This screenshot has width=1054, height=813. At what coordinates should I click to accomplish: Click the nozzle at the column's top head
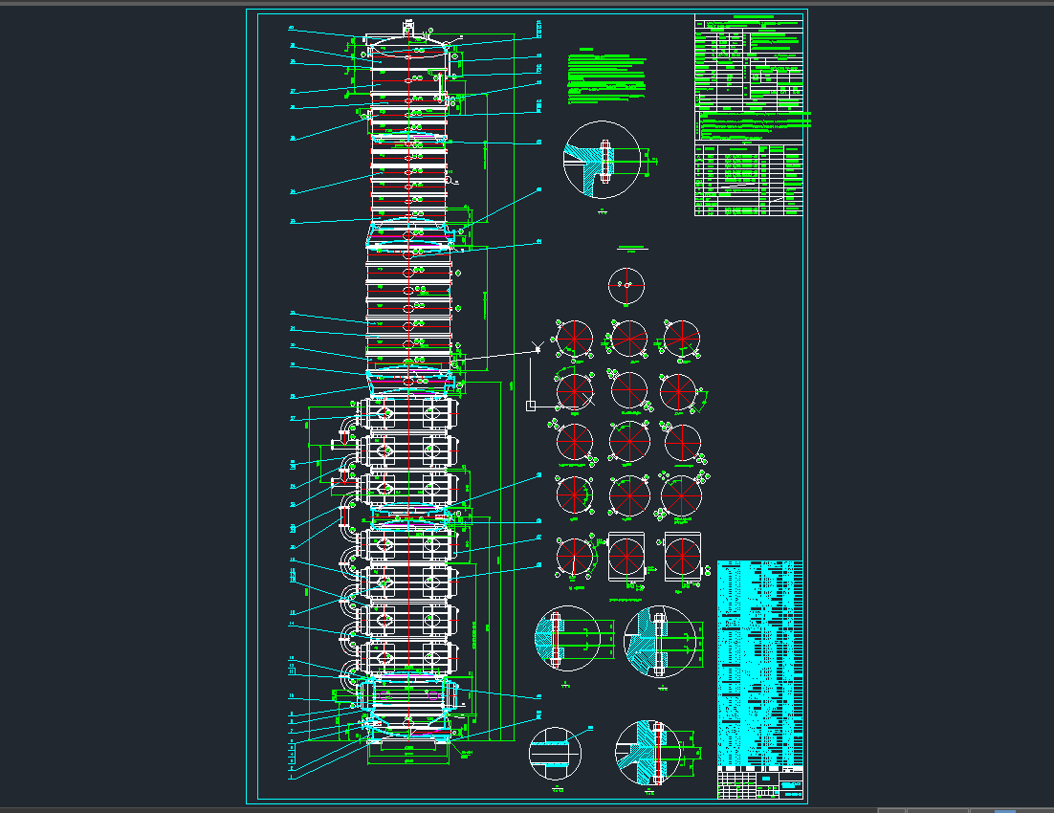pyautogui.click(x=408, y=28)
